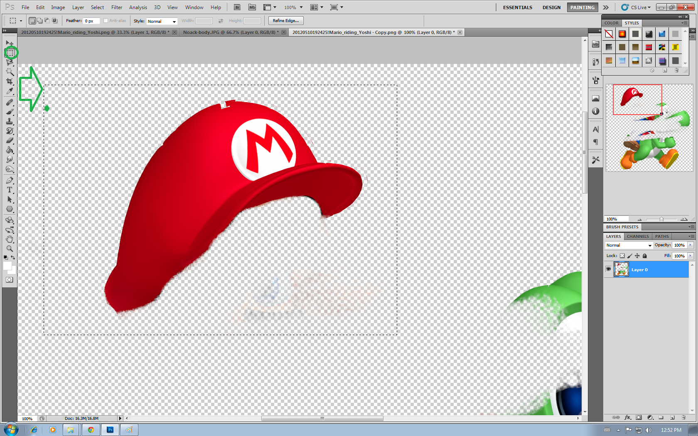Open the Mini Bridge panel icon
The image size is (698, 436).
595,44
